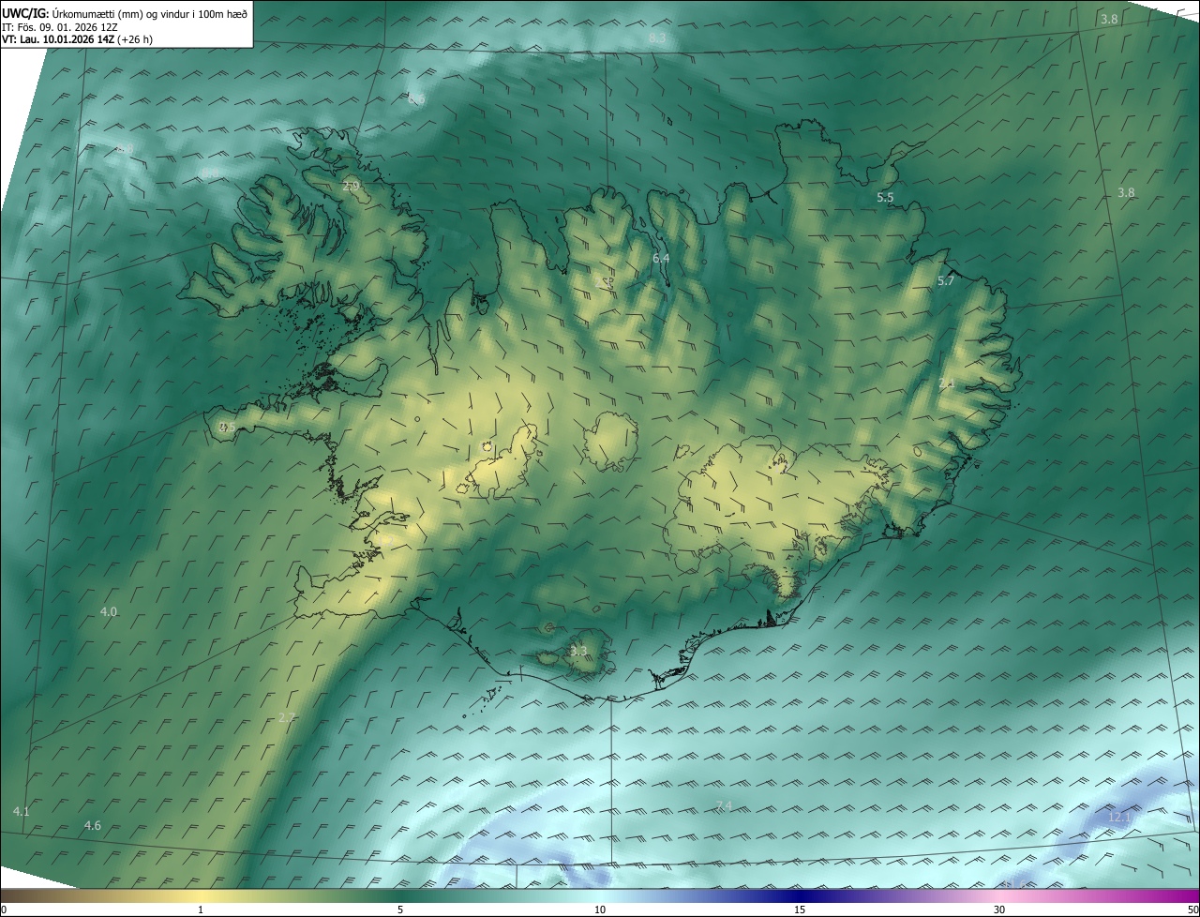This screenshot has height=917, width=1200.
Task: Click the '5' tick on the color scale
Action: click(400, 909)
